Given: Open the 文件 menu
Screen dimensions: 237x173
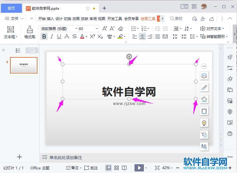Looking at the screenshot, I should pos(14,19).
